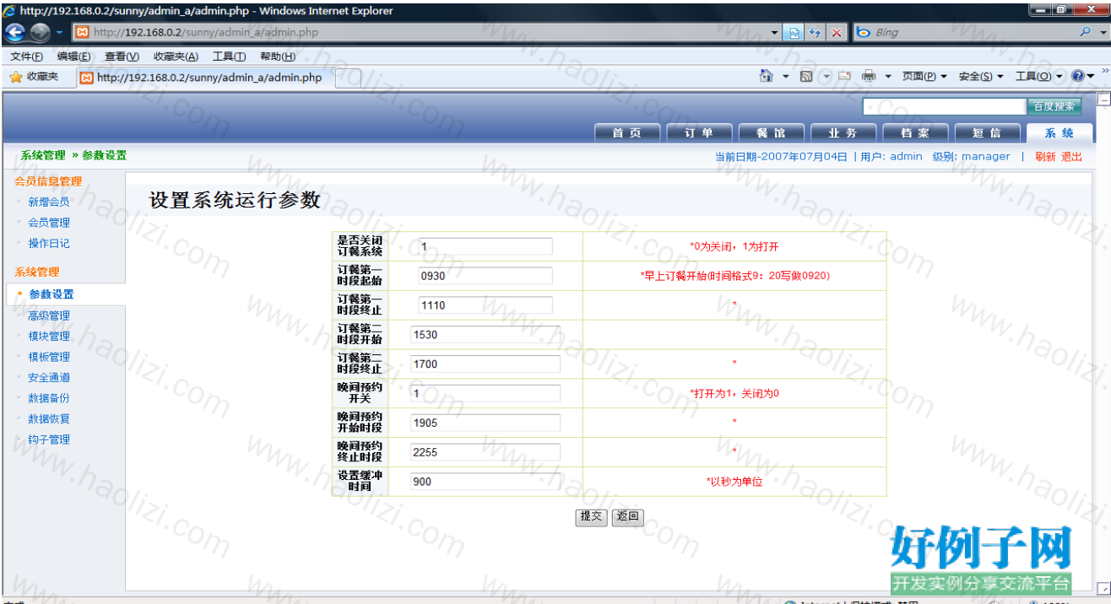This screenshot has width=1111, height=604.
Task: Click the Home house icon in command bar
Action: [x=767, y=76]
